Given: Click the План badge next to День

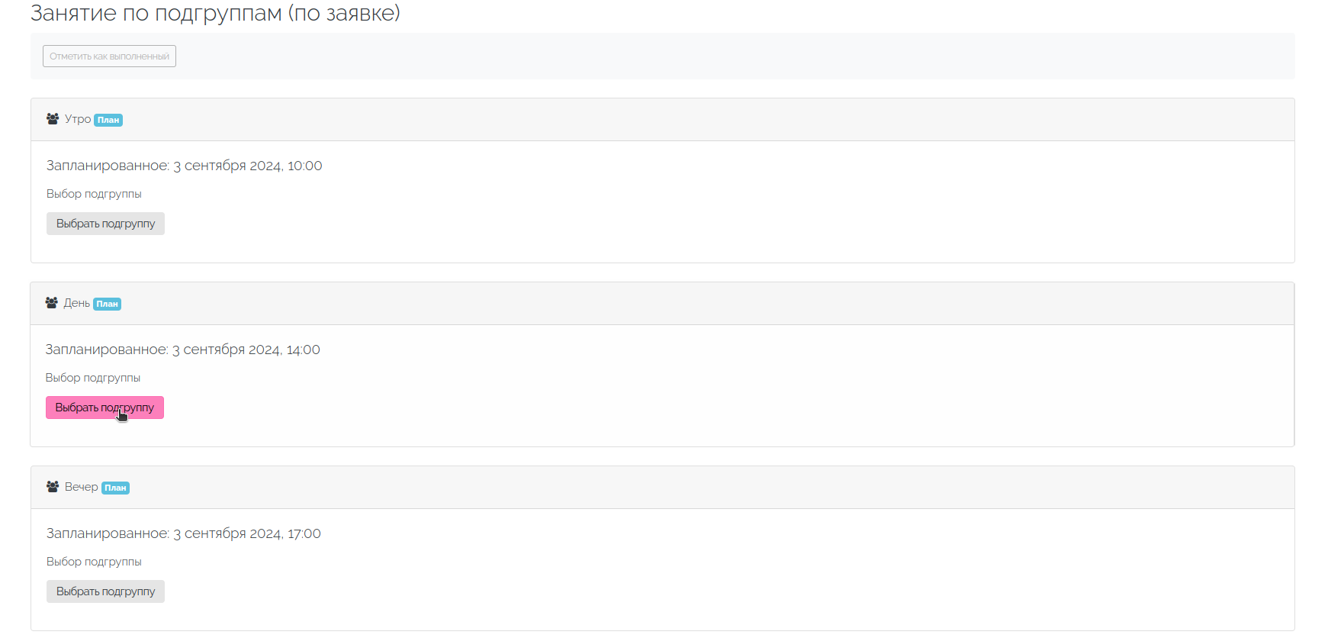Looking at the screenshot, I should [x=107, y=304].
